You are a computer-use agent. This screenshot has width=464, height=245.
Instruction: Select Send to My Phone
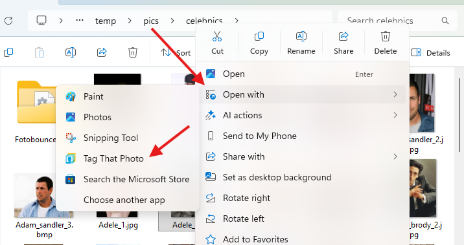[x=303, y=136]
